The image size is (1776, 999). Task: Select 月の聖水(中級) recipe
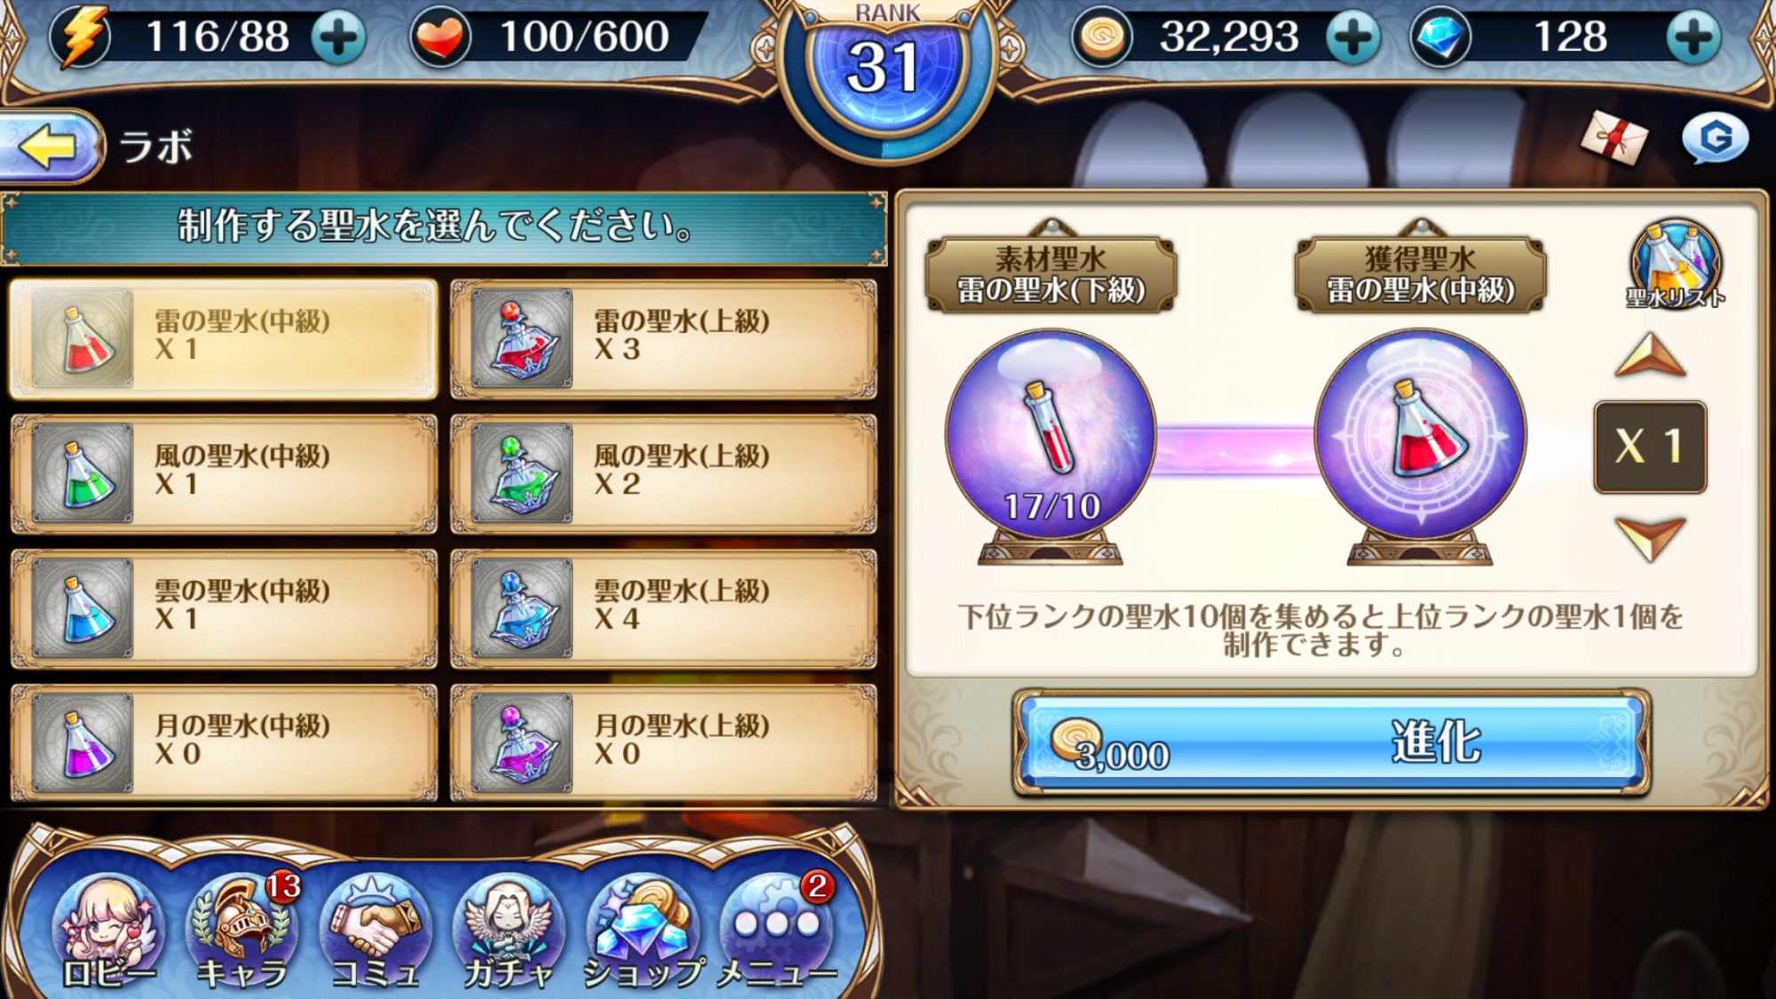pos(224,743)
